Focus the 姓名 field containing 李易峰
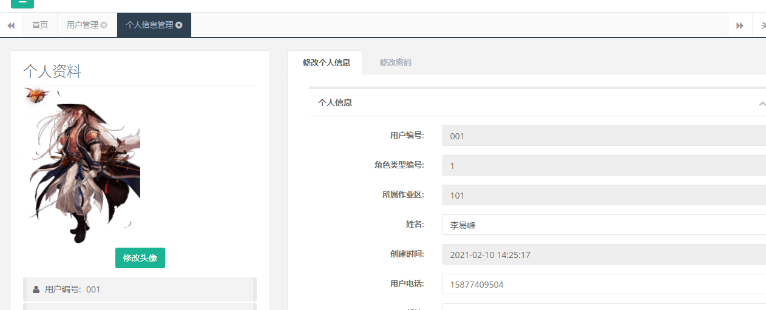Viewport: 766px width, 310px height. 604,225
